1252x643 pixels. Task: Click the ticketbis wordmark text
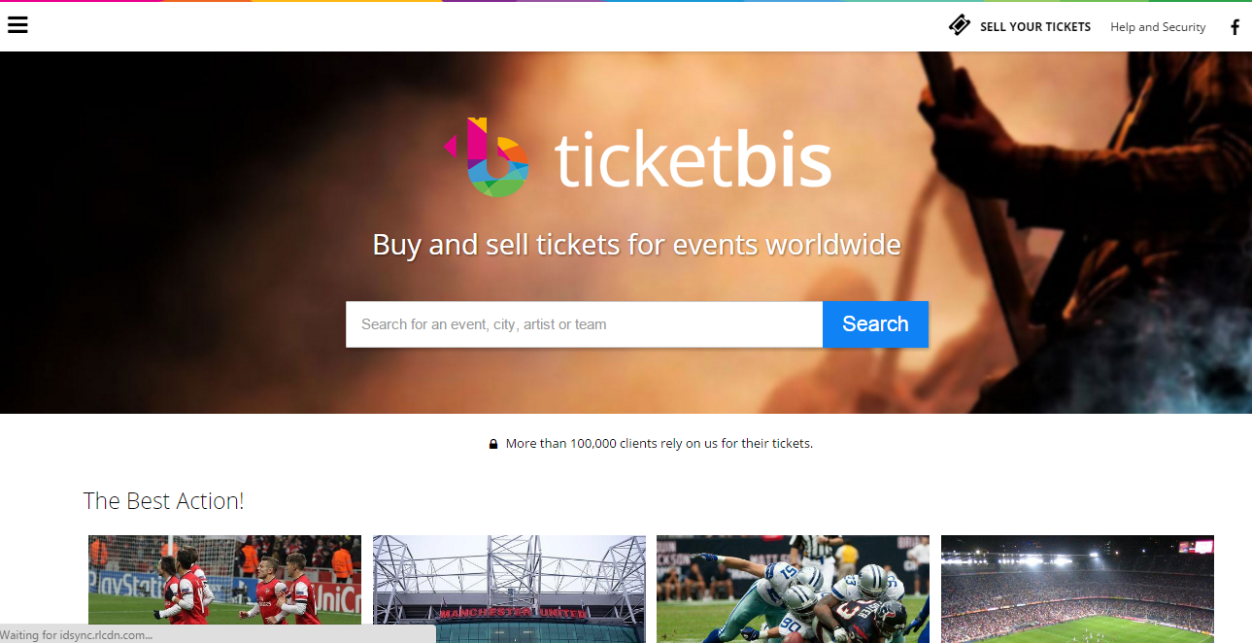click(693, 159)
